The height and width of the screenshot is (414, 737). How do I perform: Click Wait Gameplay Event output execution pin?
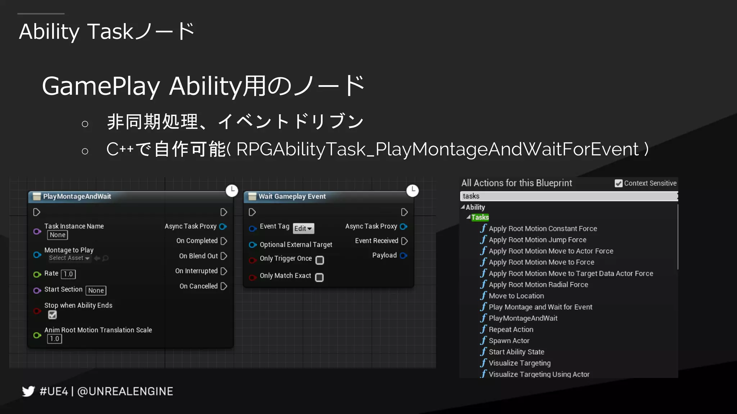404,212
